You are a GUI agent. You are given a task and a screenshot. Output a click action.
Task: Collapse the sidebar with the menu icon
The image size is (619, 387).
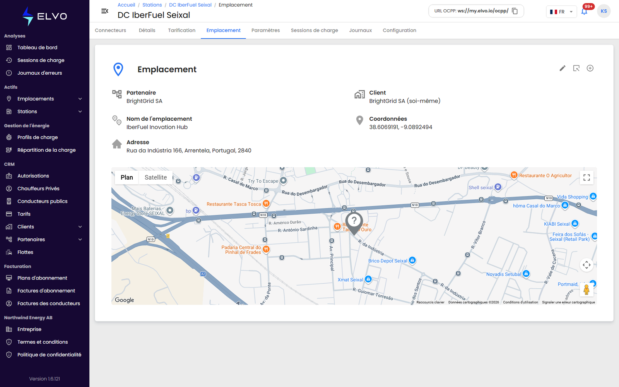tap(104, 11)
